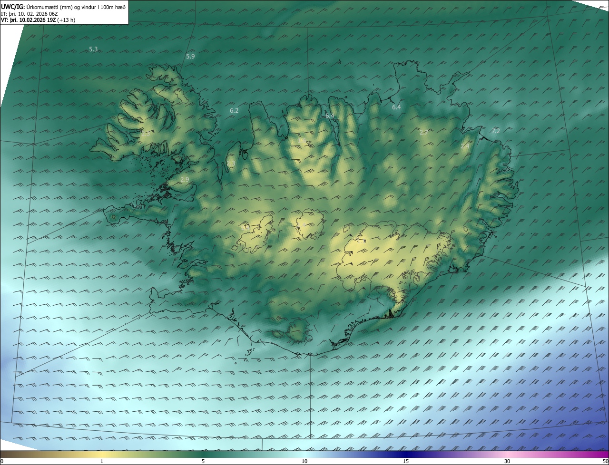Click the 10 tick label on the color scale
This screenshot has width=609, height=465.
(x=304, y=461)
